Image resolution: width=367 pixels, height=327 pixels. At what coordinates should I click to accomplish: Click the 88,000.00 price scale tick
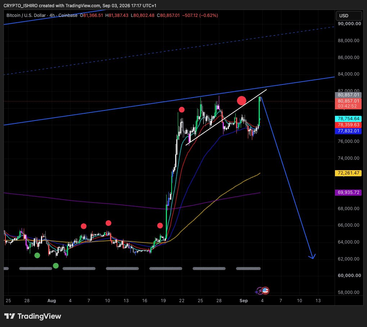(349, 41)
